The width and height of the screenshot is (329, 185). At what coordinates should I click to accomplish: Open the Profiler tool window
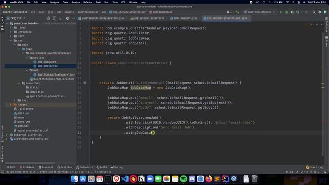[x=65, y=167]
